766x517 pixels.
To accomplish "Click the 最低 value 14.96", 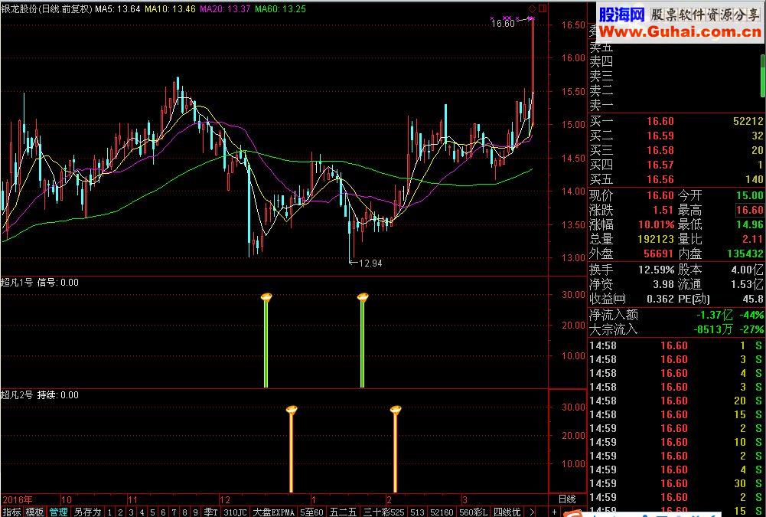I will 749,224.
